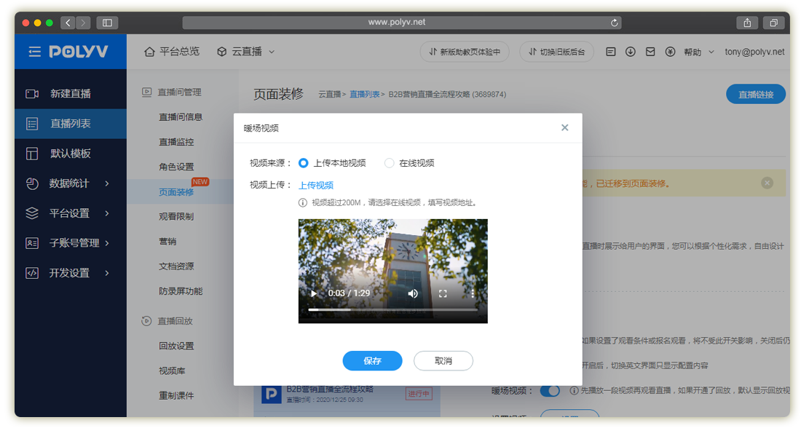
Task: Select 在线视频 radio option
Action: click(390, 163)
